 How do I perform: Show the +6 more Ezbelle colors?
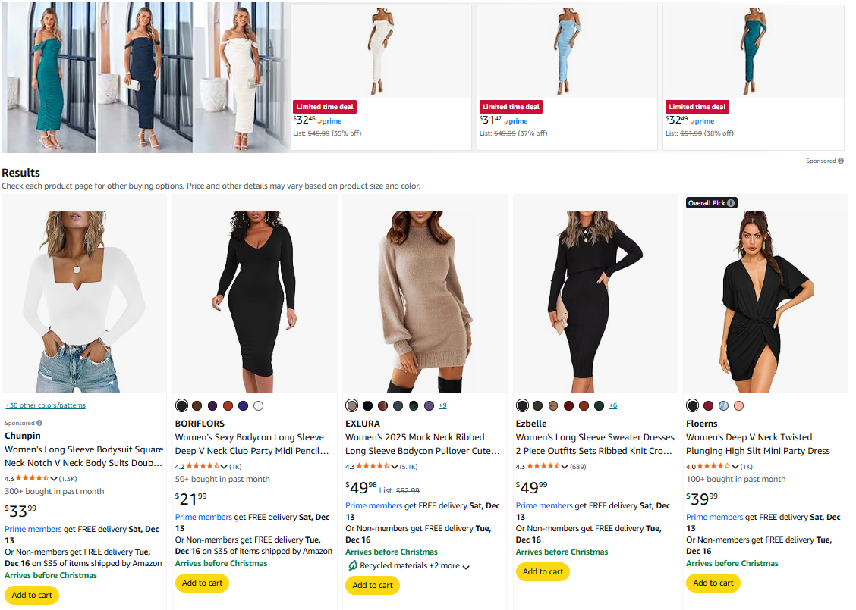pyautogui.click(x=612, y=405)
